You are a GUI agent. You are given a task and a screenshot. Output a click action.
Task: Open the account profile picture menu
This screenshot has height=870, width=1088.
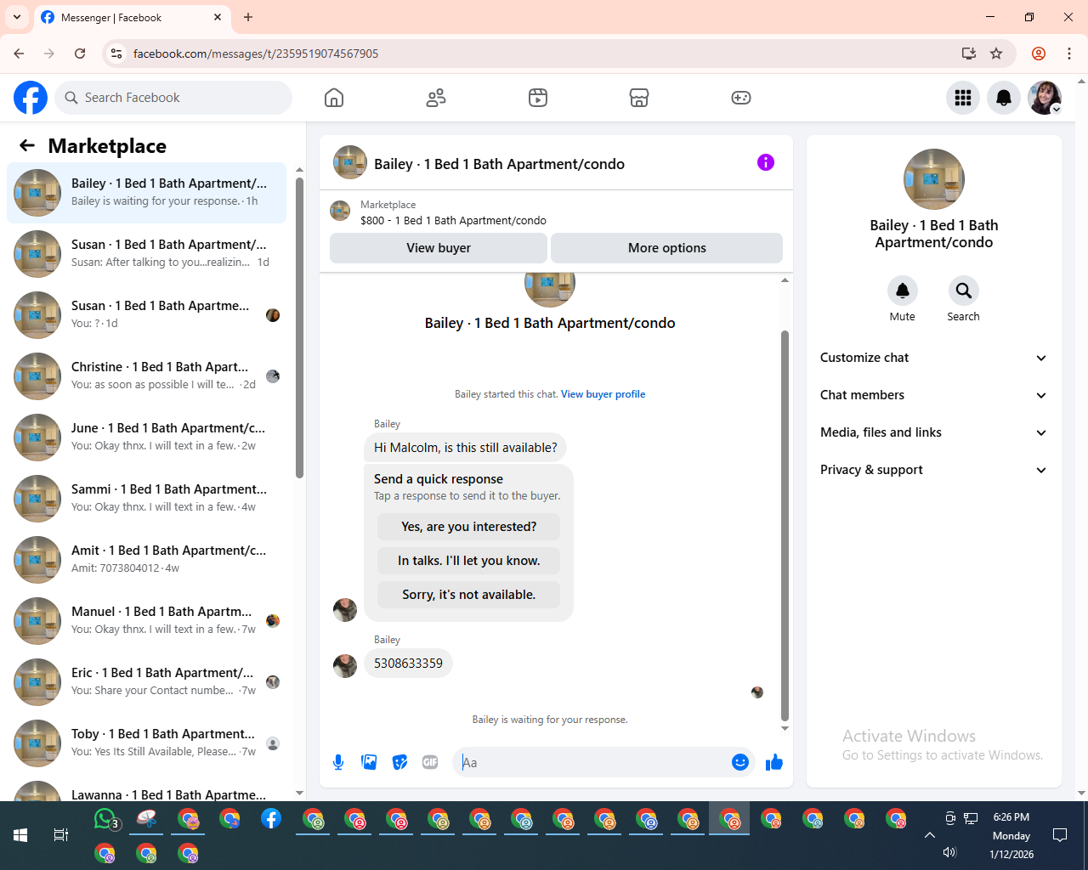1045,98
